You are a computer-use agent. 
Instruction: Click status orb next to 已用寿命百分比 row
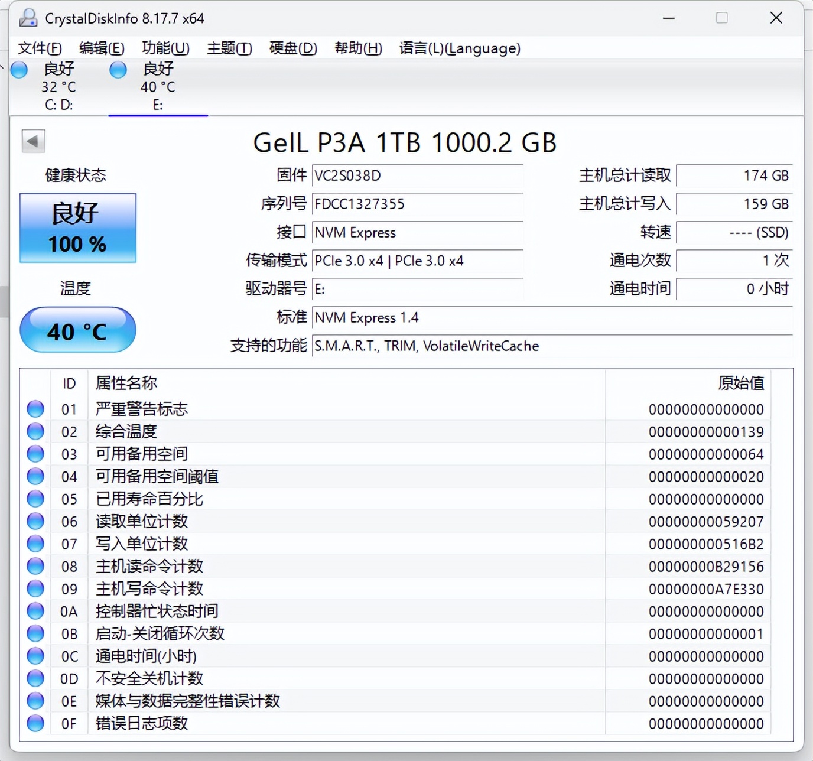(x=35, y=499)
